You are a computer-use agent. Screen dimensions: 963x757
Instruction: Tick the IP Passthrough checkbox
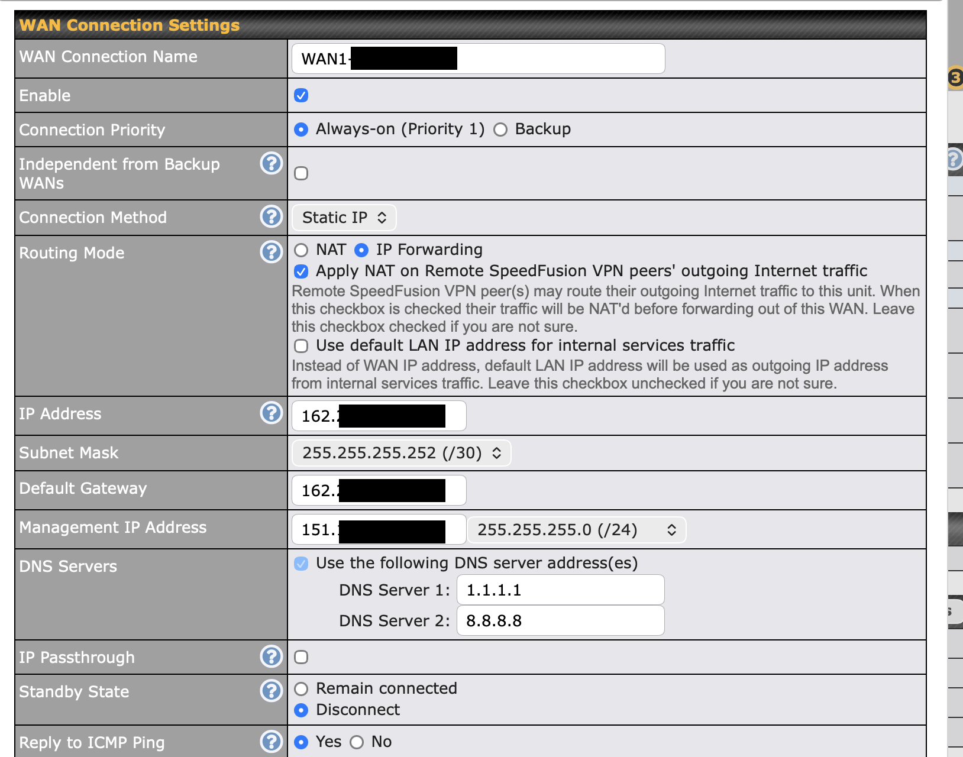pos(301,657)
